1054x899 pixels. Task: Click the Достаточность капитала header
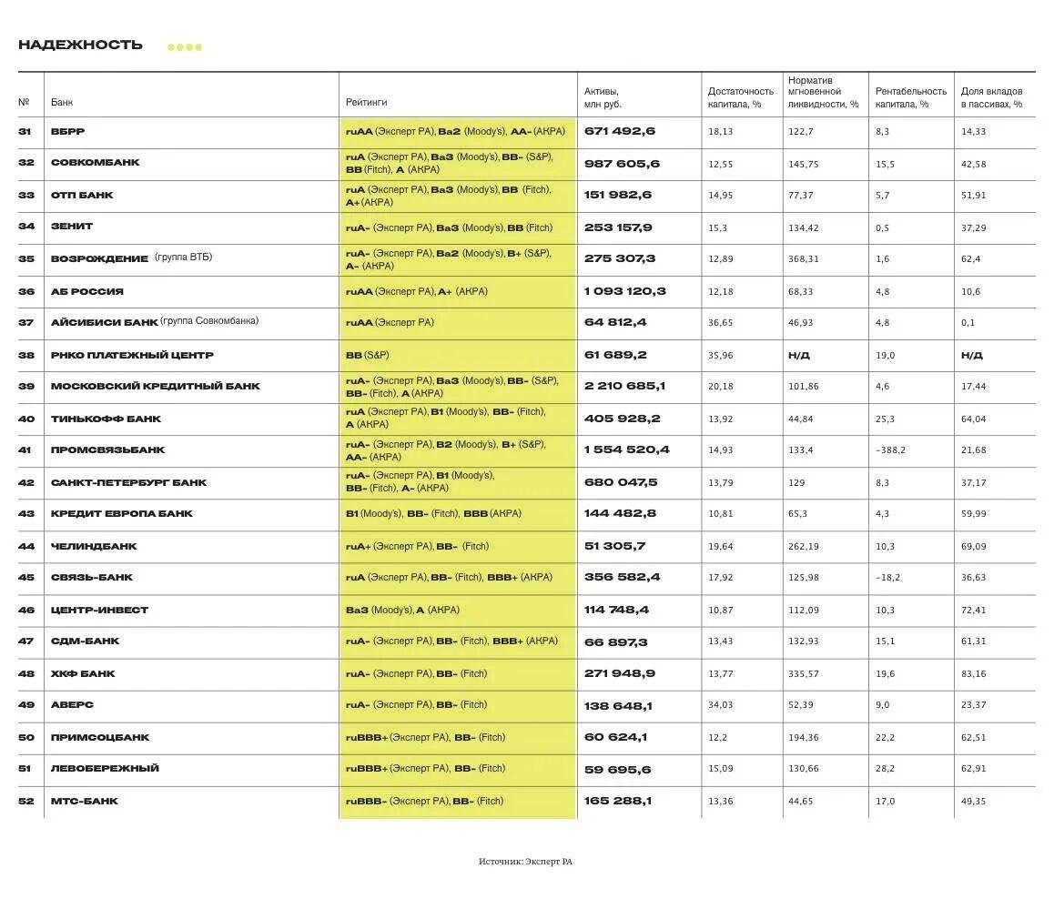(740, 97)
